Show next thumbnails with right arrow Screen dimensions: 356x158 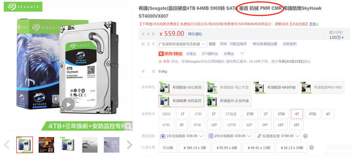point(129,145)
